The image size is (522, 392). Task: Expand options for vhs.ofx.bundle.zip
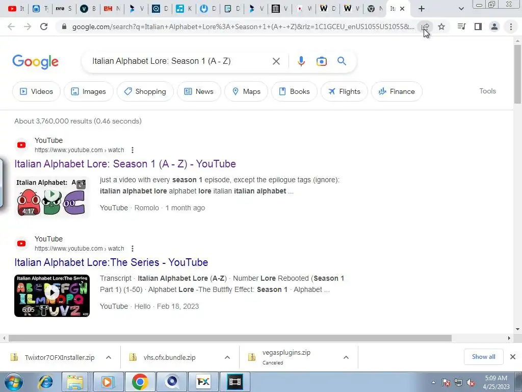(x=227, y=357)
